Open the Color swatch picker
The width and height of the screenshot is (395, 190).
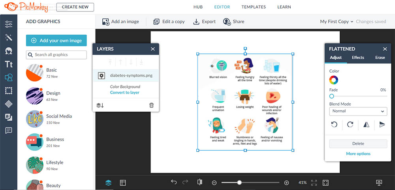[334, 80]
